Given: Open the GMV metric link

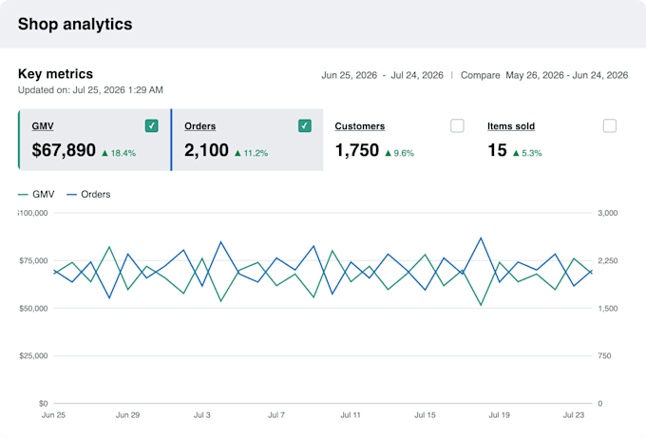Looking at the screenshot, I should pyautogui.click(x=43, y=126).
